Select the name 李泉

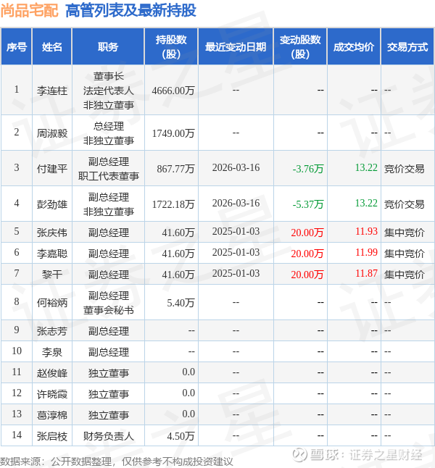pyautogui.click(x=52, y=352)
